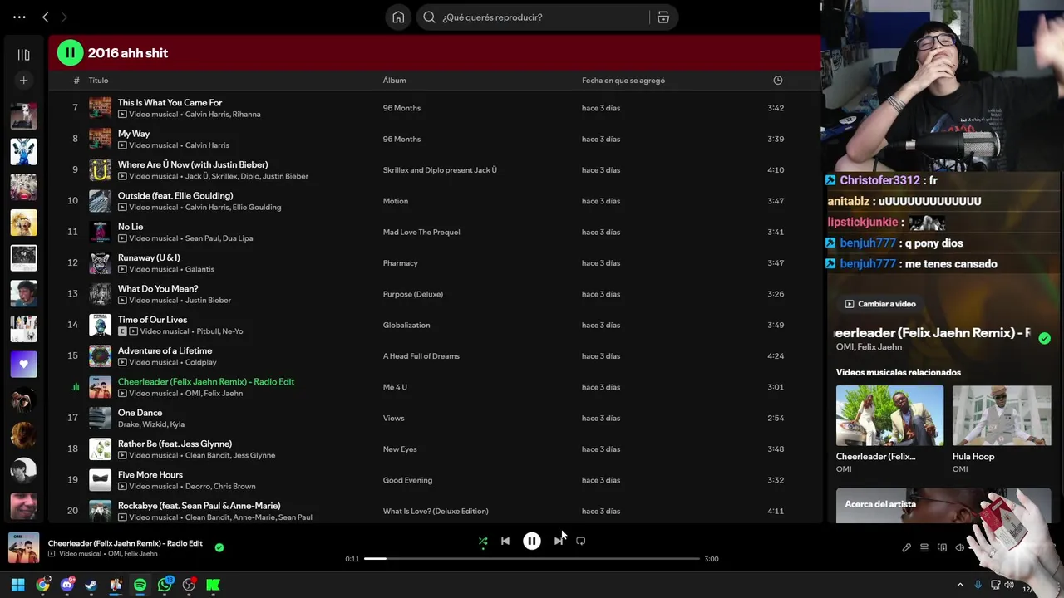The width and height of the screenshot is (1064, 598).
Task: Open Your Library in the sidebar
Action: pyautogui.click(x=23, y=55)
